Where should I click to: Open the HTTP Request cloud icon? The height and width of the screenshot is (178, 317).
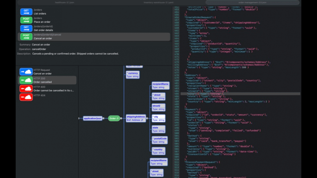coord(26,72)
